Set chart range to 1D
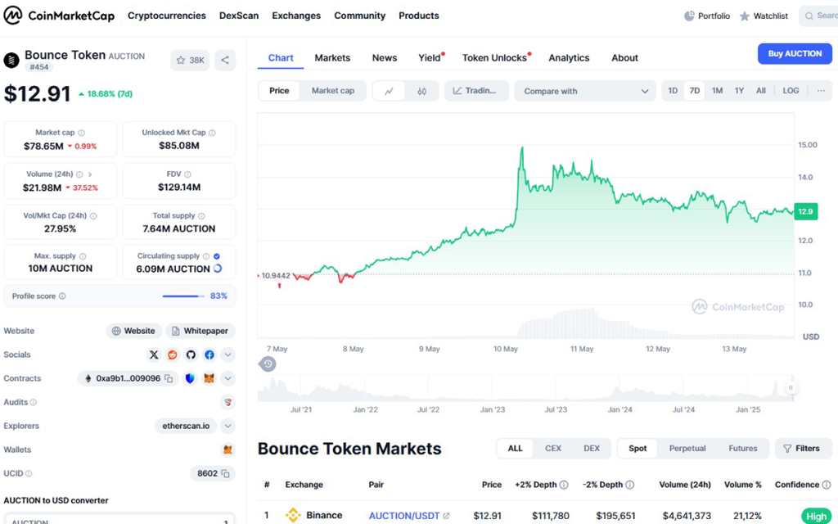 [673, 91]
